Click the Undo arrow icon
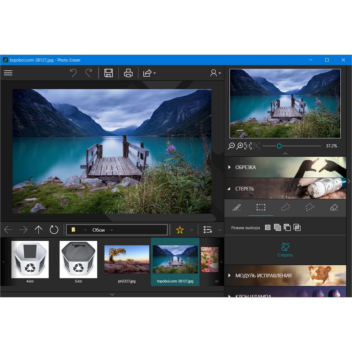This screenshot has width=352, height=352. [x=73, y=73]
